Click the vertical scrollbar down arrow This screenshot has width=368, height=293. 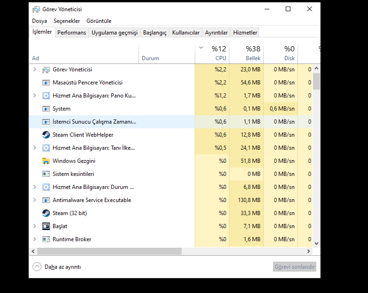317,244
